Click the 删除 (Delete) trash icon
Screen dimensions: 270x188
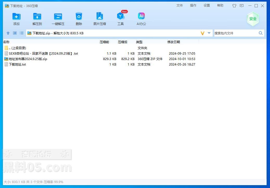tap(79, 17)
